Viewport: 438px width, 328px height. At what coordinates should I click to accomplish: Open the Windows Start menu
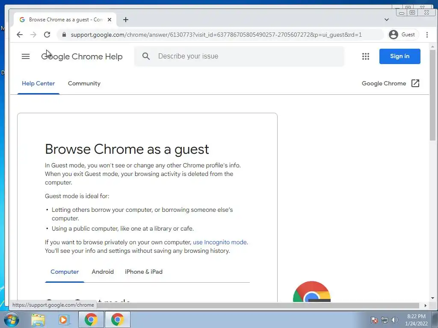pos(11,319)
